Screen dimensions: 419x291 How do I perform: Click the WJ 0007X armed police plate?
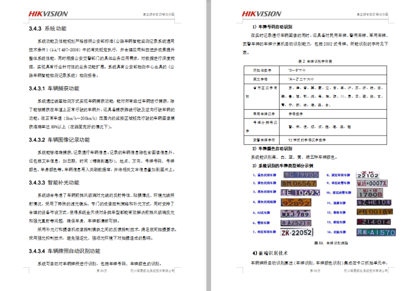(x=370, y=183)
